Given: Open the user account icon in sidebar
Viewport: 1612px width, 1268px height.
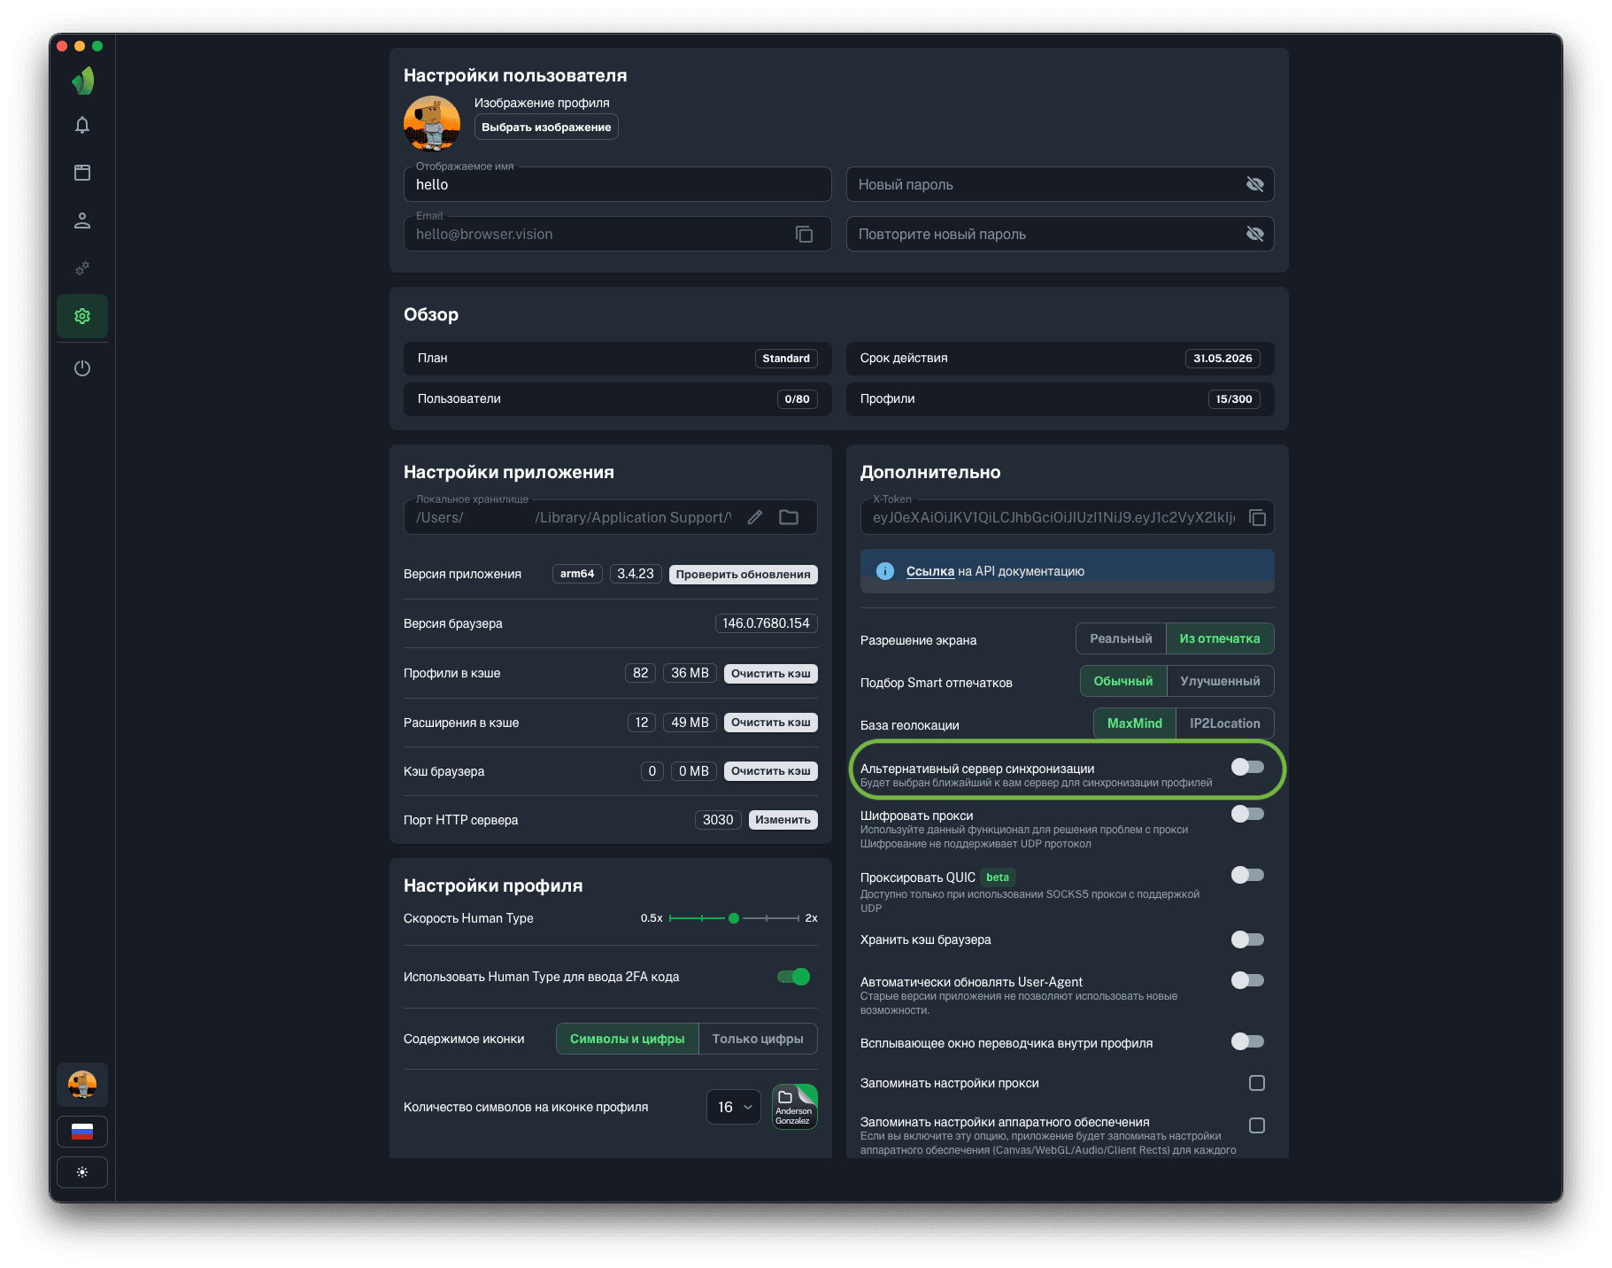Looking at the screenshot, I should [x=82, y=220].
